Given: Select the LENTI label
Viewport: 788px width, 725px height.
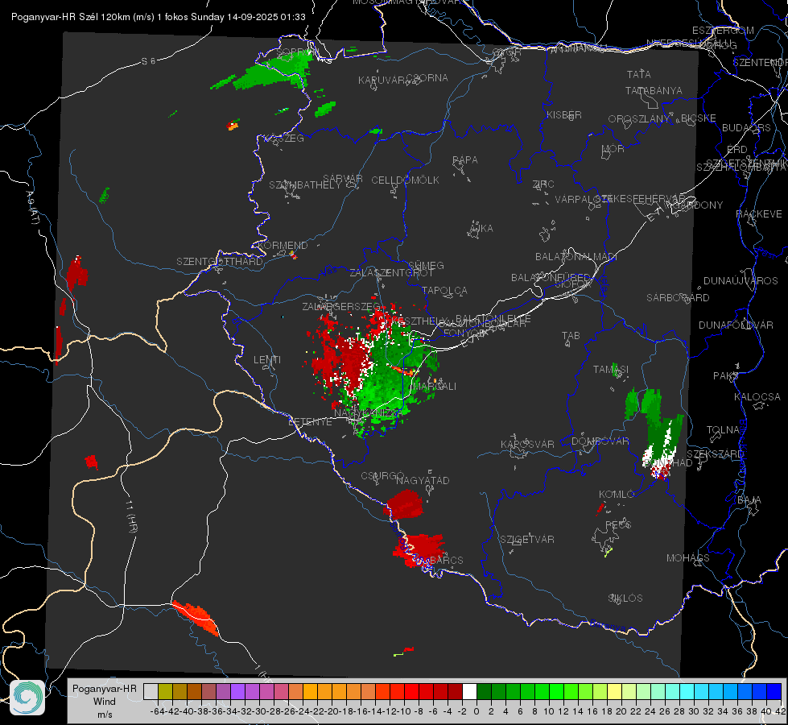Looking at the screenshot, I should pos(267,360).
